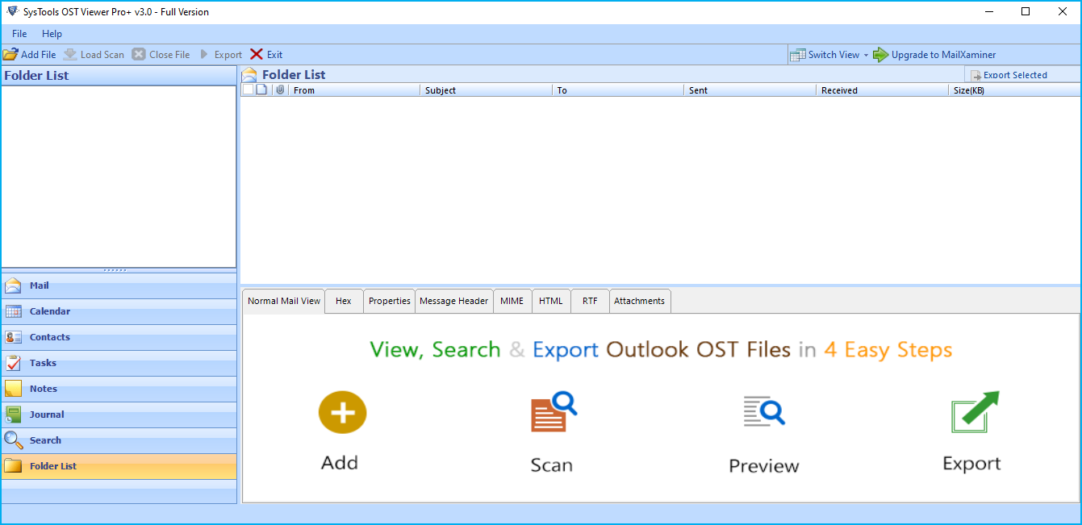Click the Search magnifier icon in sidebar

click(13, 440)
